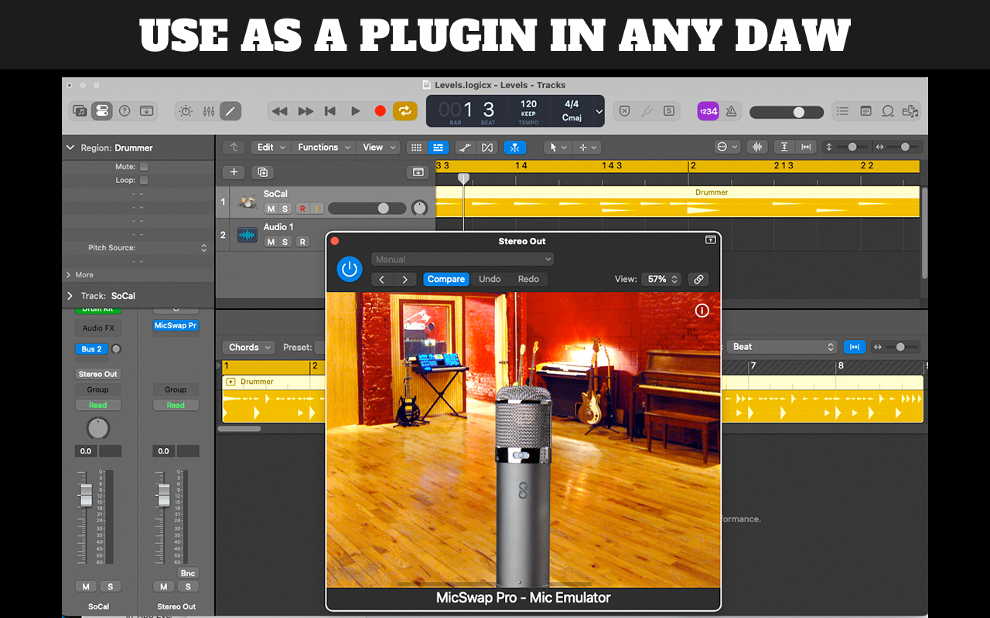Open the Loop Browser icon
The width and height of the screenshot is (990, 618).
click(888, 111)
